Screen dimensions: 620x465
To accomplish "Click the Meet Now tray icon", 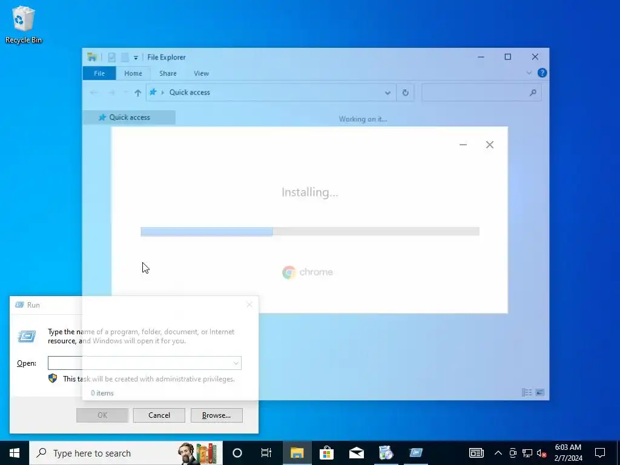I will [x=513, y=453].
